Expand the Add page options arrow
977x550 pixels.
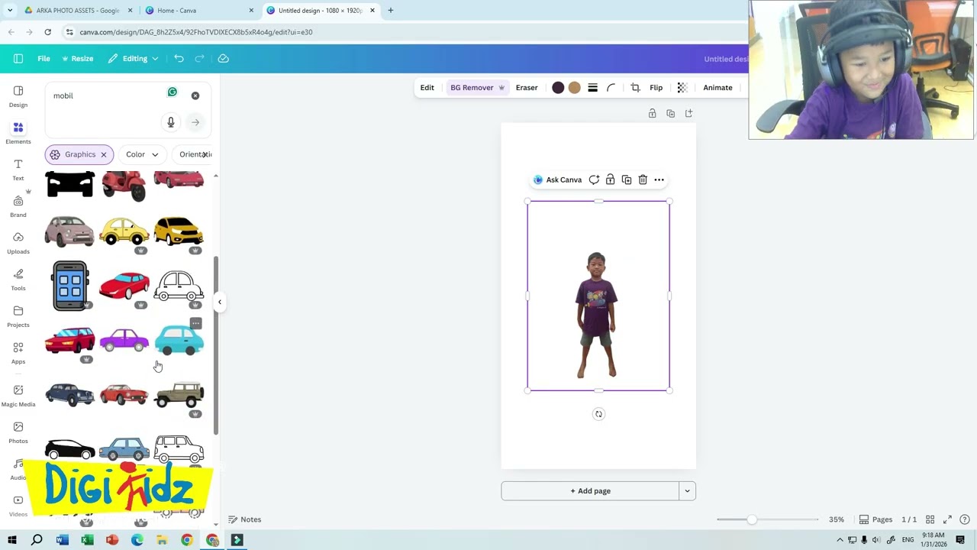[687, 491]
